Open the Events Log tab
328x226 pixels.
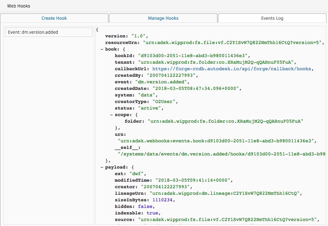[272, 18]
